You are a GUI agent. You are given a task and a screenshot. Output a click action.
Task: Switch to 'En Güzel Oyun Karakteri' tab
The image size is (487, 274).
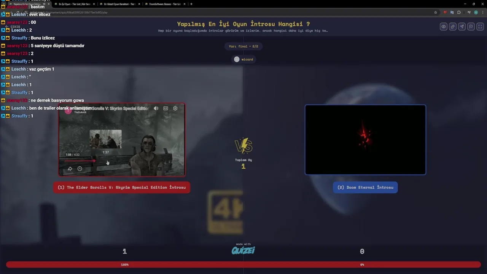[119, 4]
